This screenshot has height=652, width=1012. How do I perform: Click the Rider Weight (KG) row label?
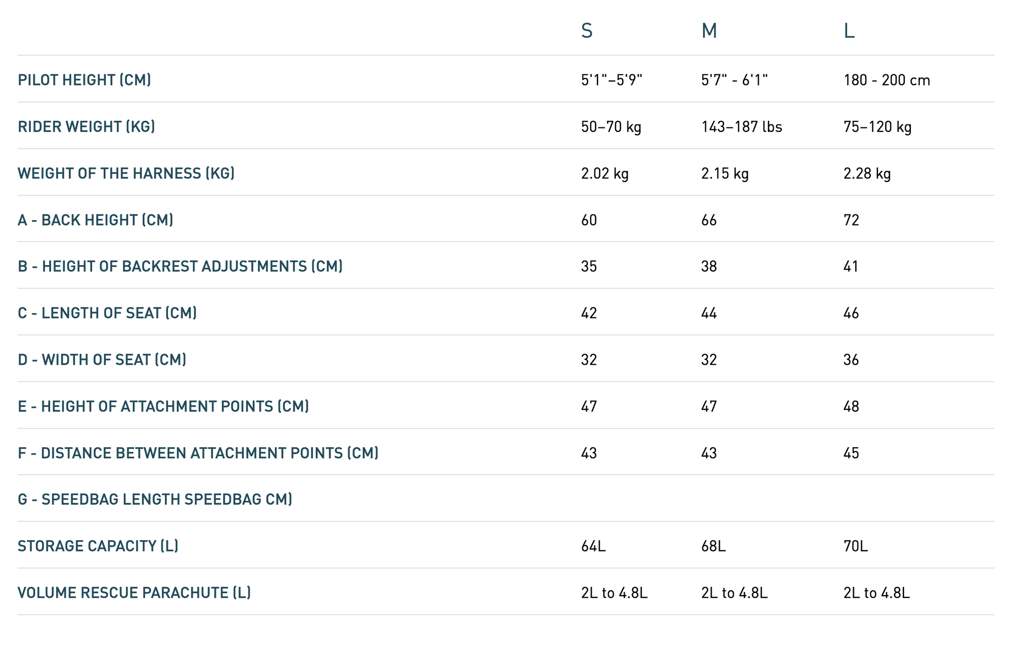[x=87, y=126]
